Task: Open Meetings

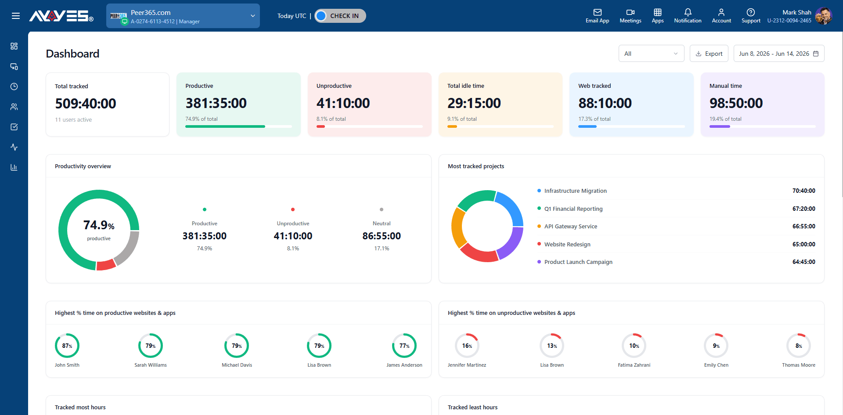Action: [x=630, y=16]
